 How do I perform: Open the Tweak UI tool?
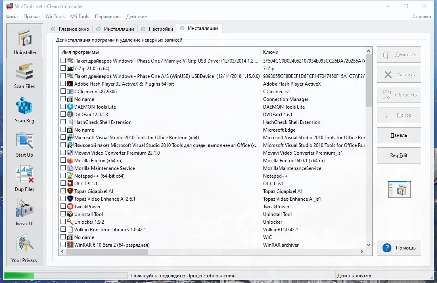coord(25,212)
